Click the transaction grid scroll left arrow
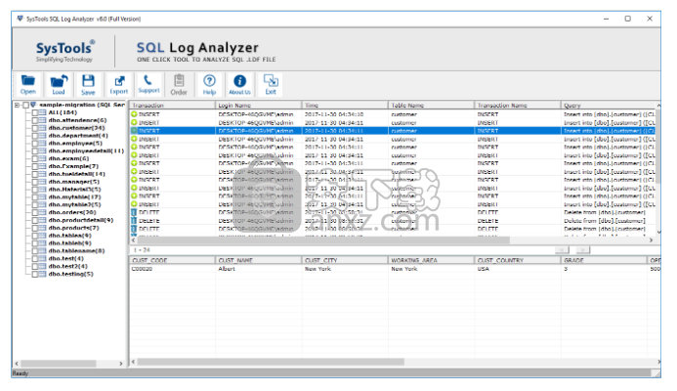 pyautogui.click(x=134, y=240)
